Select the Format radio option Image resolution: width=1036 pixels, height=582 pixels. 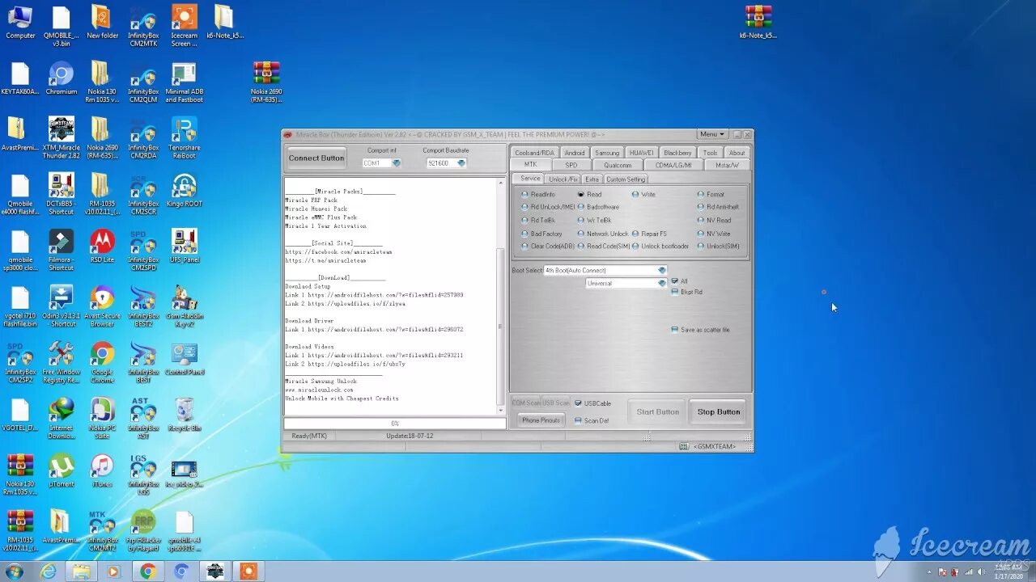711,195
